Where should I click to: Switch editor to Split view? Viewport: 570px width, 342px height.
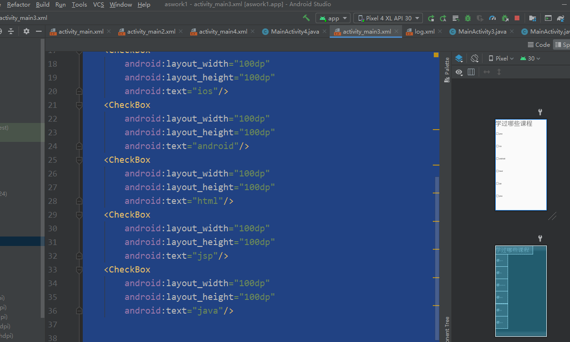click(561, 44)
